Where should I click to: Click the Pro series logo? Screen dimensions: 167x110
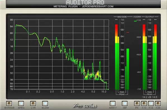85,106
